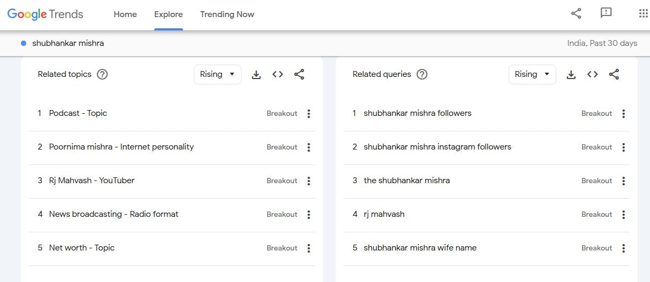Share the Related topics card
The width and height of the screenshot is (650, 282).
pyautogui.click(x=299, y=75)
